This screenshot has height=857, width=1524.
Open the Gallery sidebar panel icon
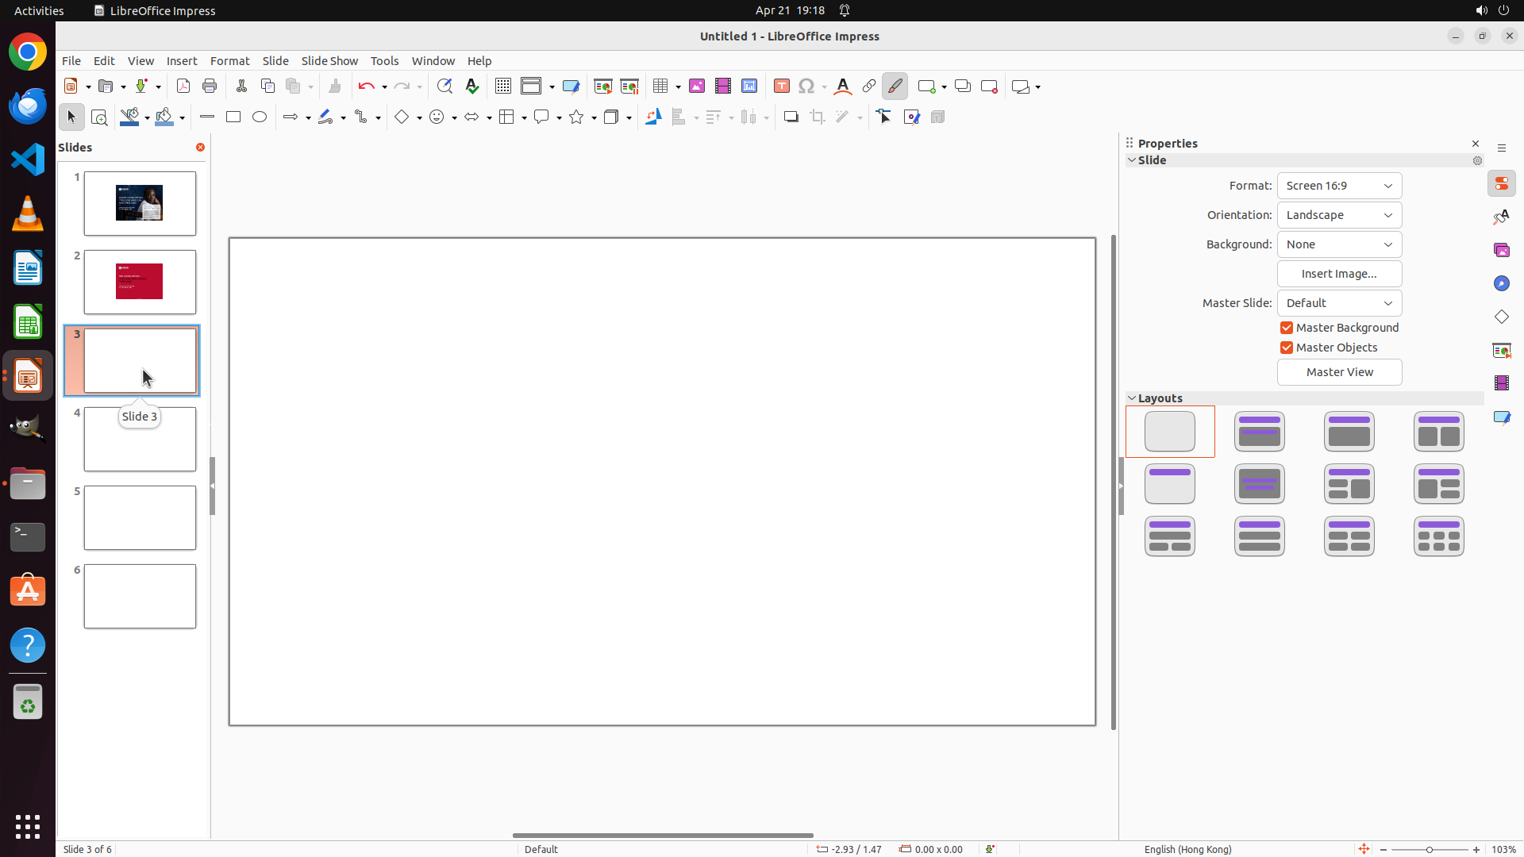(x=1502, y=251)
